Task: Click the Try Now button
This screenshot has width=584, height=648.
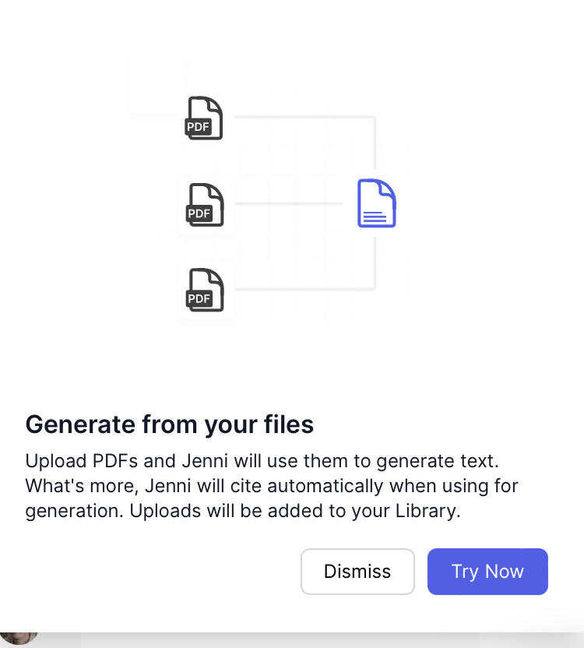Action: [x=487, y=572]
